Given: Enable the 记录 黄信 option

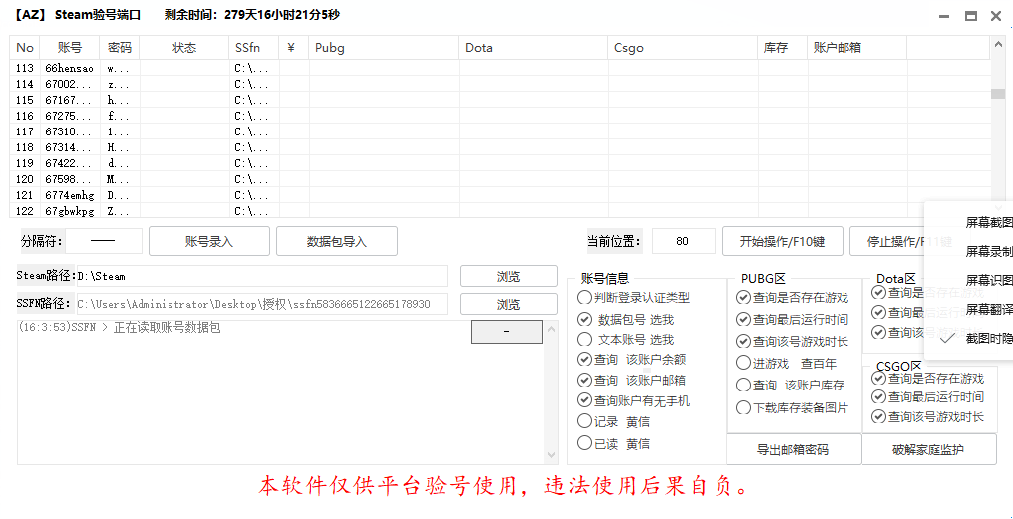Looking at the screenshot, I should click(613, 422).
